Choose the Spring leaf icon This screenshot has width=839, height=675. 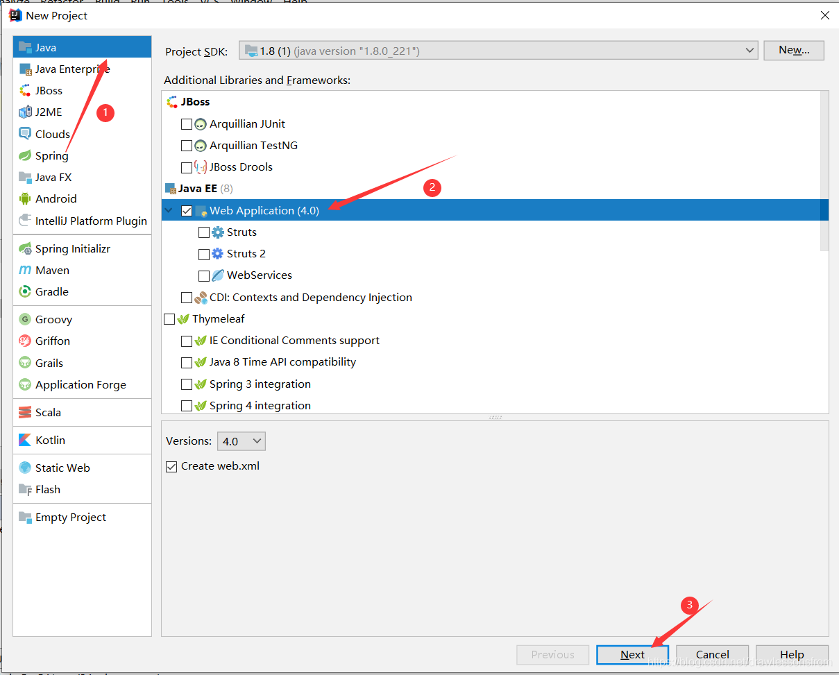click(25, 155)
